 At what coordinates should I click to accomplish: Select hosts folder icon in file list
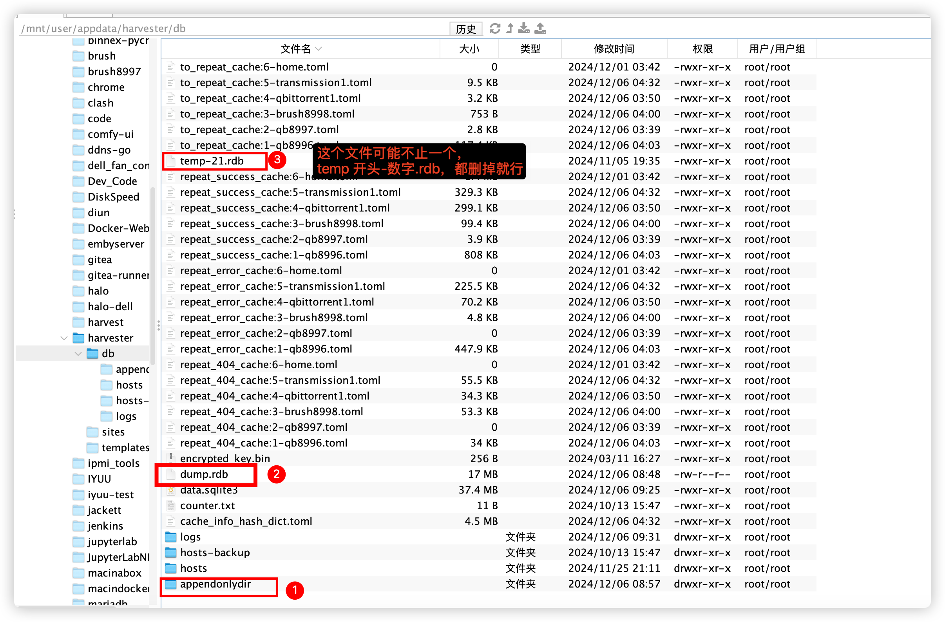click(x=171, y=568)
